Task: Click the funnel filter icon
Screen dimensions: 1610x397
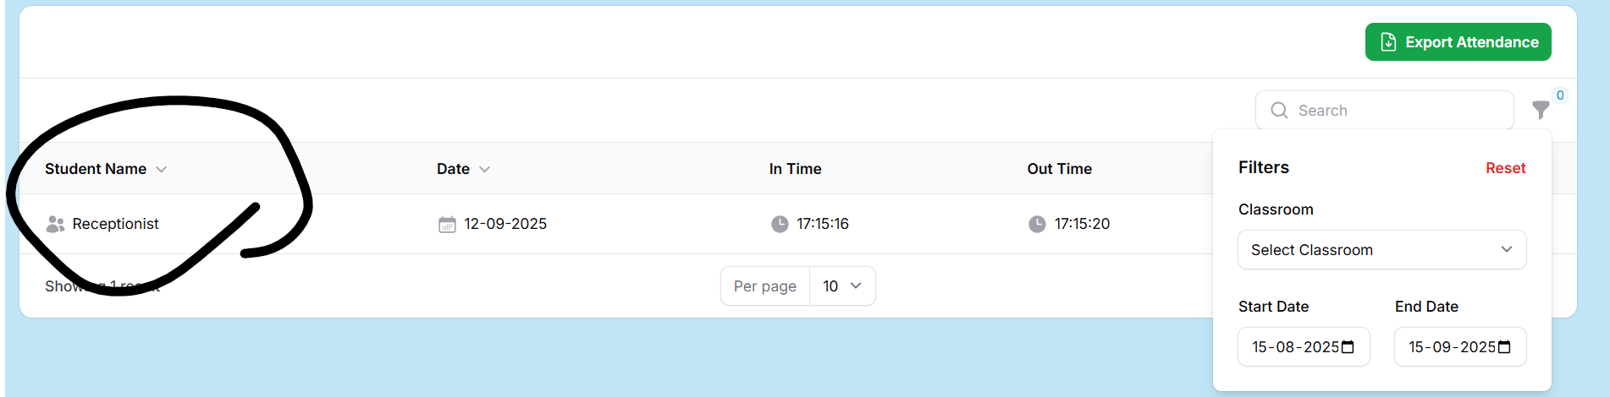Action: 1541,110
